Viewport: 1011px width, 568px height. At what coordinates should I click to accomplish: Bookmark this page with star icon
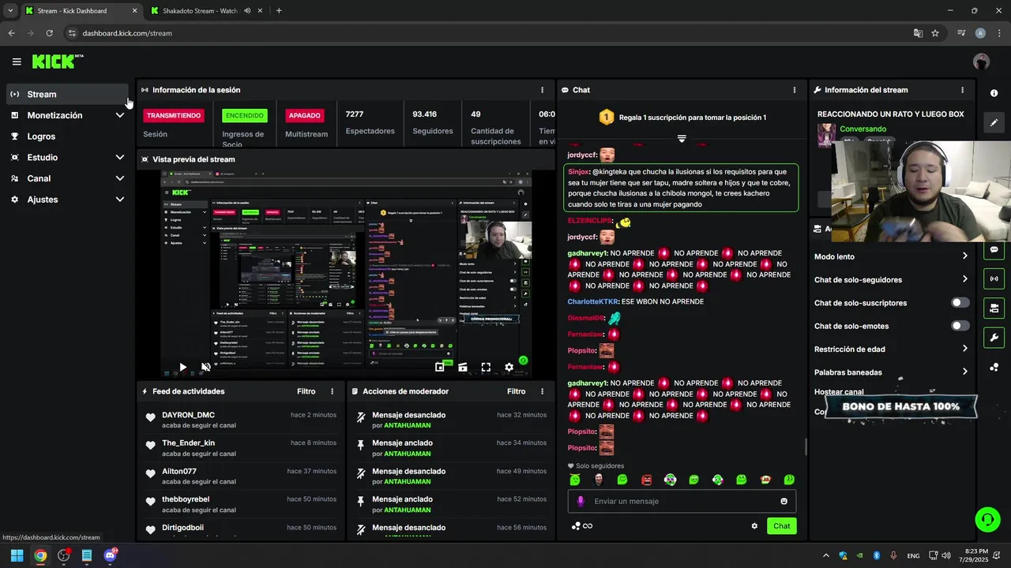935,33
